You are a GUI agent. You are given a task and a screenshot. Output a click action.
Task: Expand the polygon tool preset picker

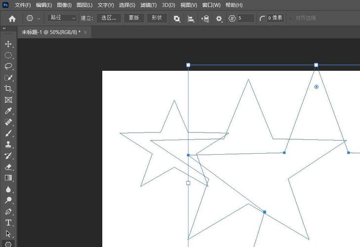pos(33,18)
